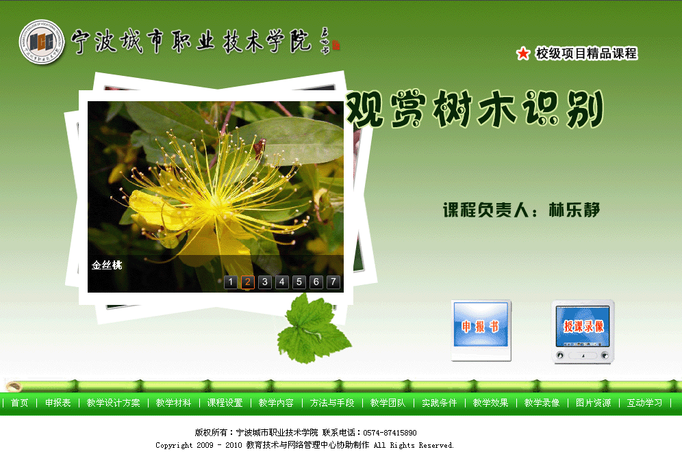Screen dimensions: 682x456
Task: Click the 校级项目精品课程 label
Action: pos(586,53)
